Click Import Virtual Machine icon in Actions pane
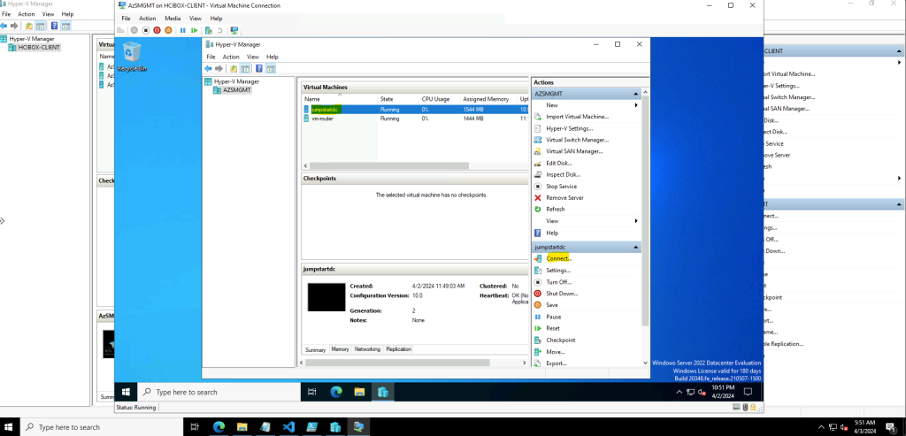The height and width of the screenshot is (436, 906). [x=538, y=117]
